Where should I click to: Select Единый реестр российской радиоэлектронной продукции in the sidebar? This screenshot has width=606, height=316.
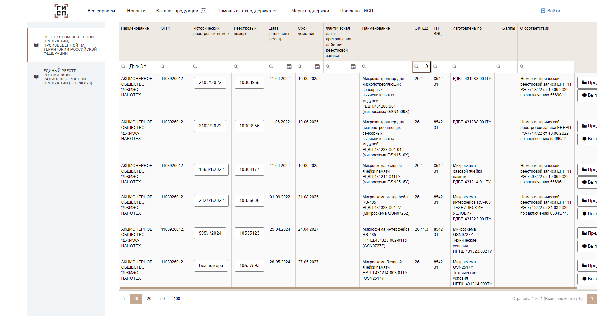click(66, 77)
